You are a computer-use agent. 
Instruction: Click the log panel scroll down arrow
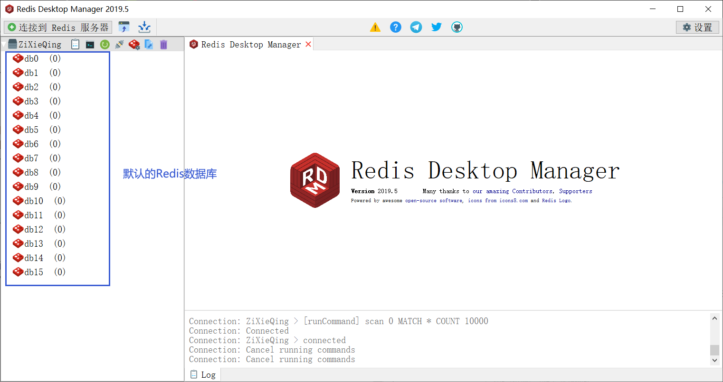(715, 361)
